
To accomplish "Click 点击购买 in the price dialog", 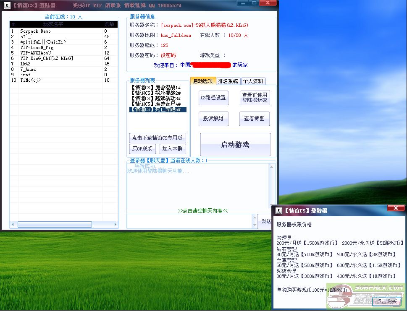I will [387, 301].
